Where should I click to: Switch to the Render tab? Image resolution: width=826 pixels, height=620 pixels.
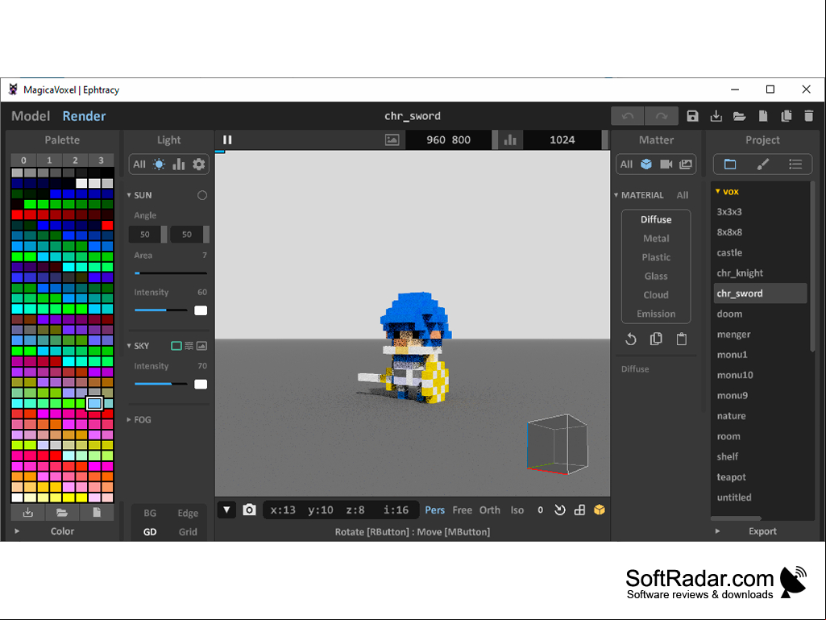point(84,116)
